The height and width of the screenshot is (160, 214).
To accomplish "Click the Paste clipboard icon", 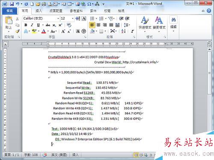I will [x=9, y=20].
